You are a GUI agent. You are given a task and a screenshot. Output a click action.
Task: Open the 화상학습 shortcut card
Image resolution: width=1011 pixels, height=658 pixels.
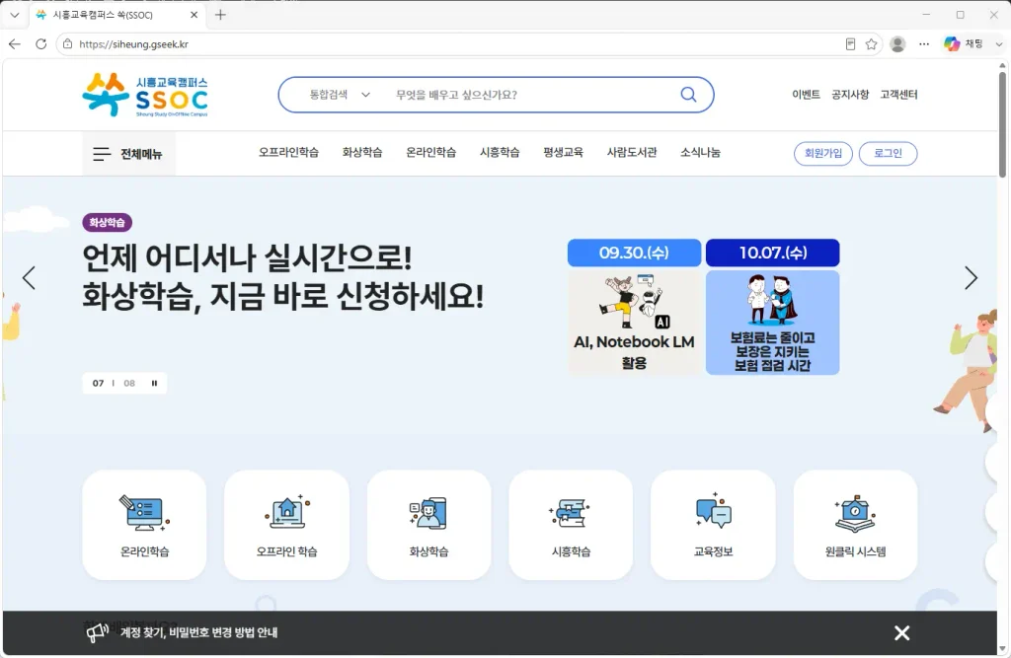point(428,525)
